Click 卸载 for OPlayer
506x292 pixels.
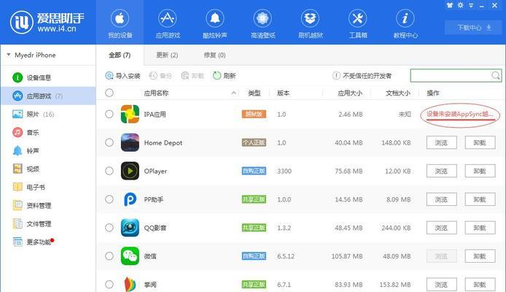point(480,171)
